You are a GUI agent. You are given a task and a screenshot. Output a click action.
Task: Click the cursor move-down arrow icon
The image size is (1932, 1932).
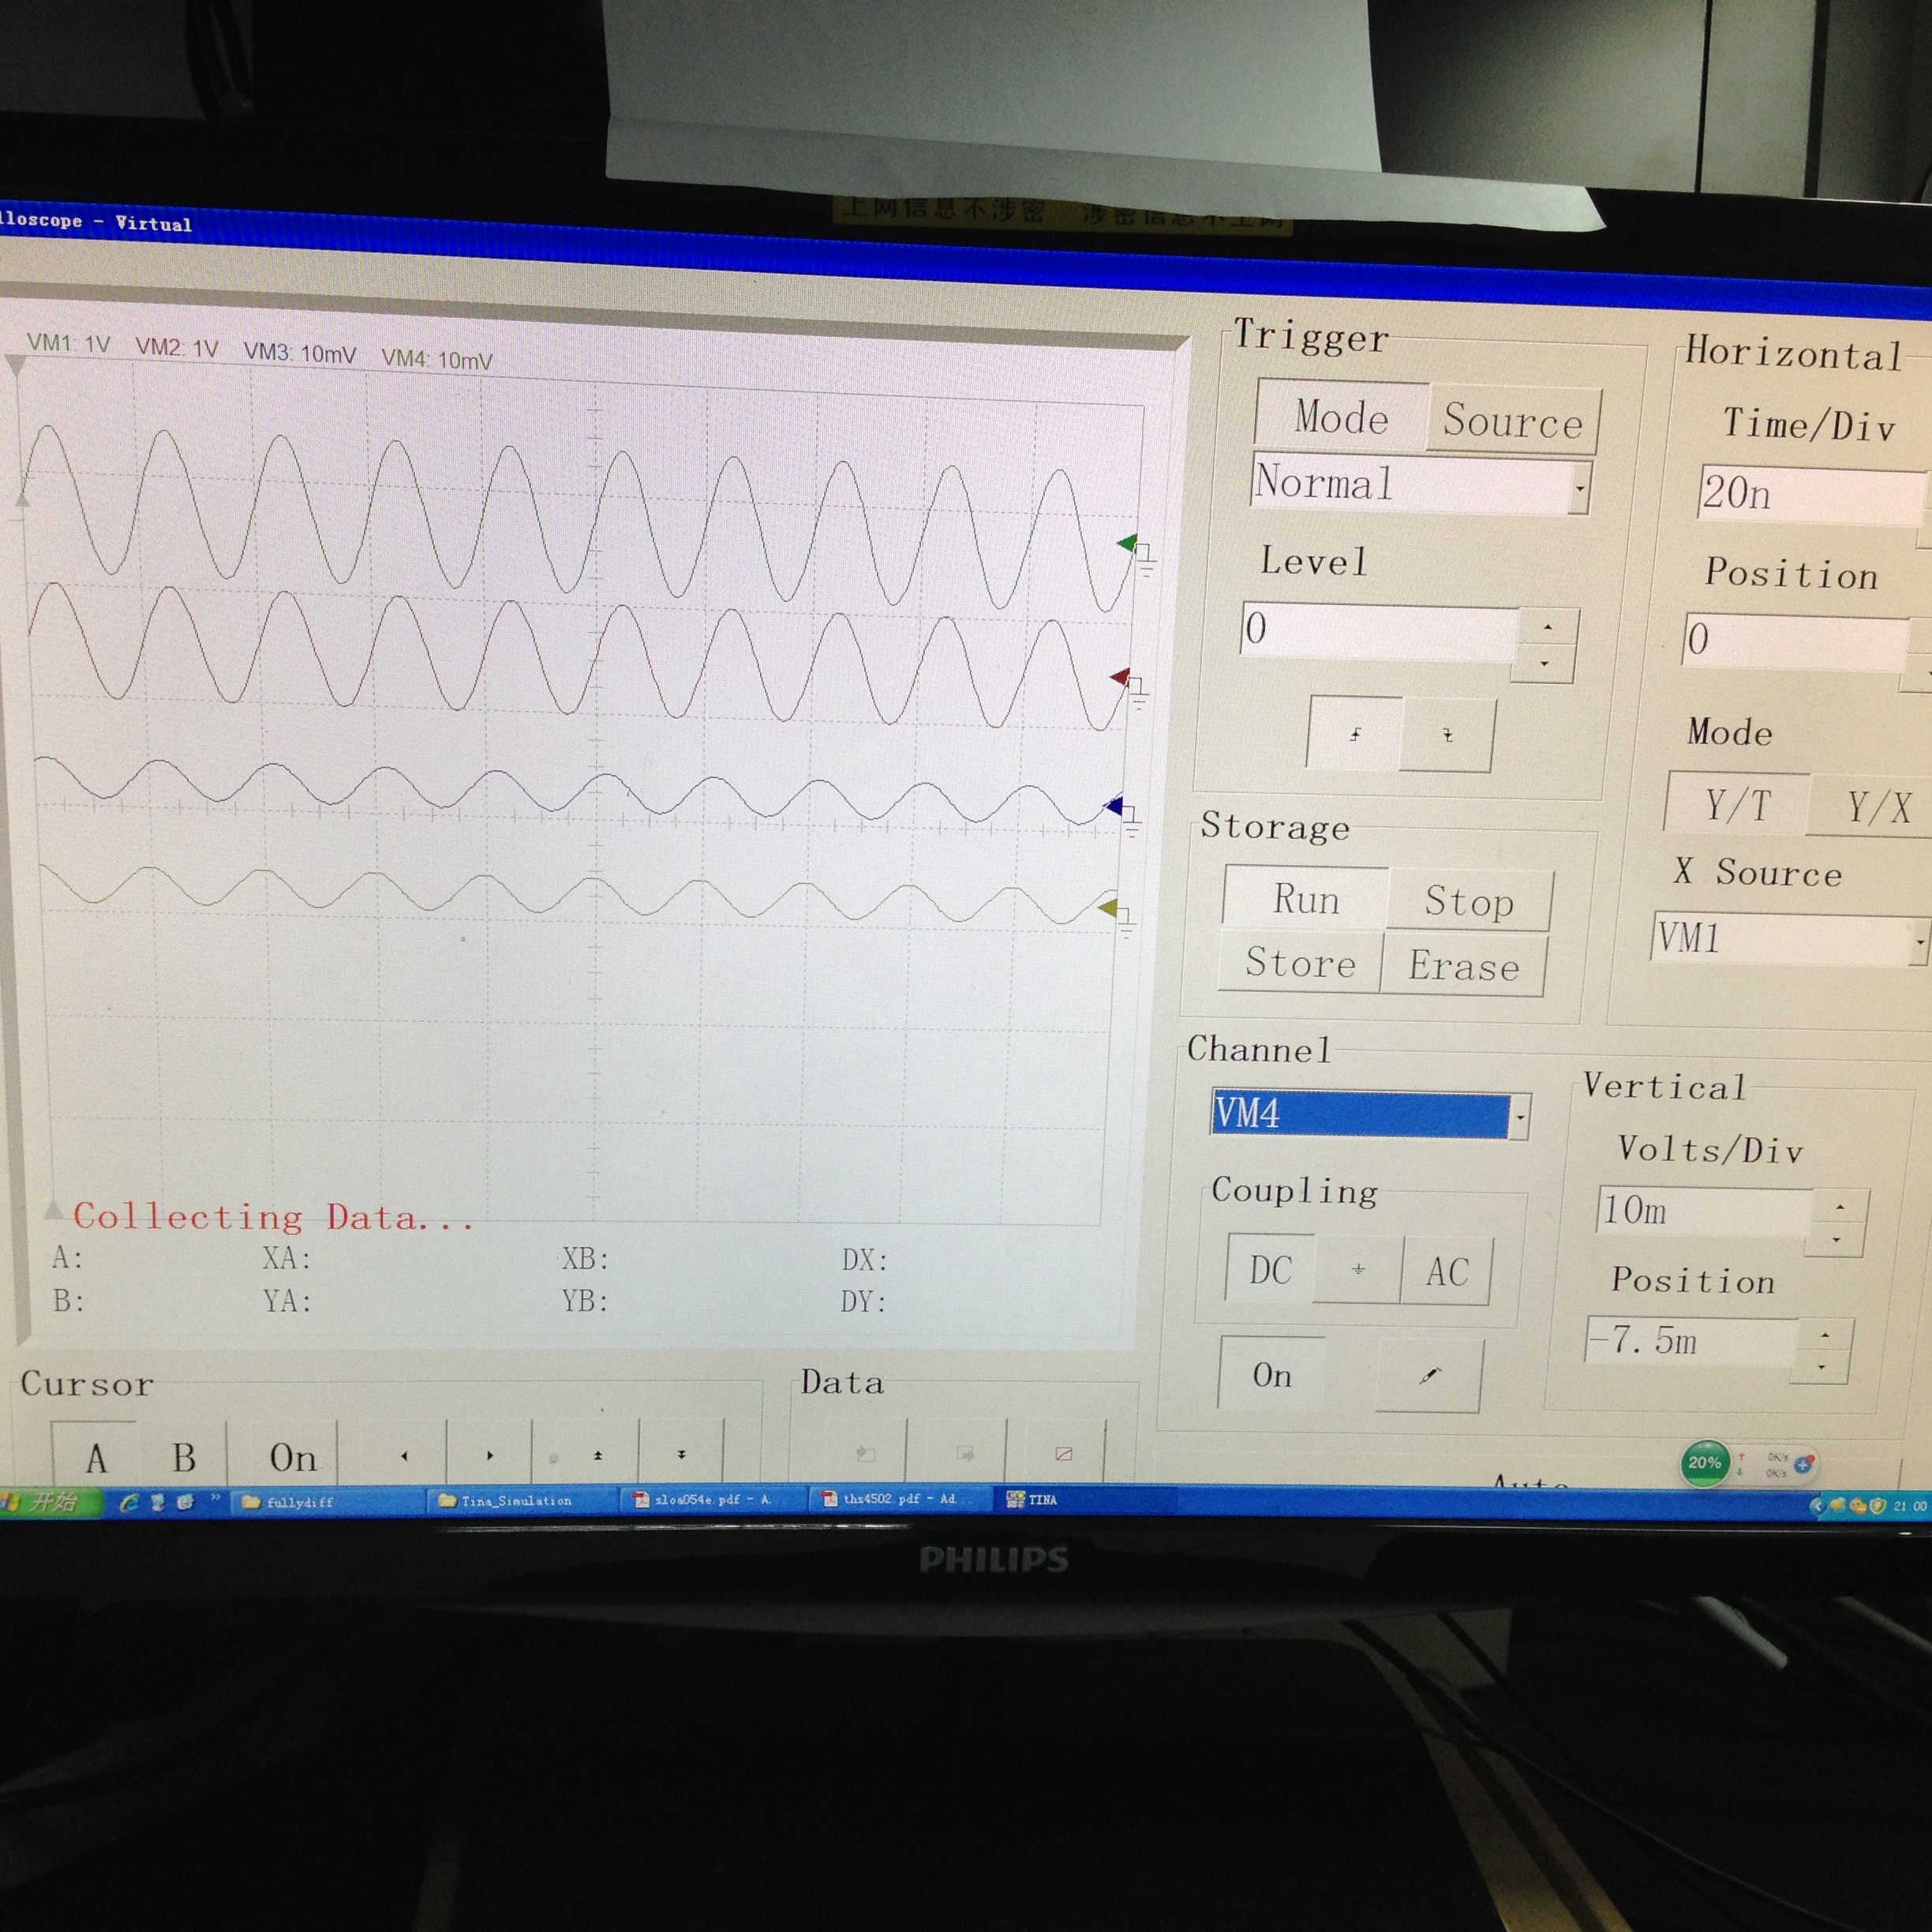click(681, 1455)
